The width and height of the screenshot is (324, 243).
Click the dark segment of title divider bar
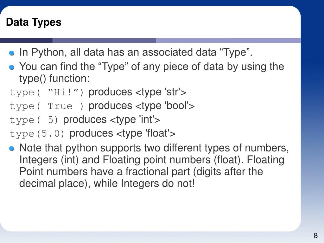(x=26, y=41)
